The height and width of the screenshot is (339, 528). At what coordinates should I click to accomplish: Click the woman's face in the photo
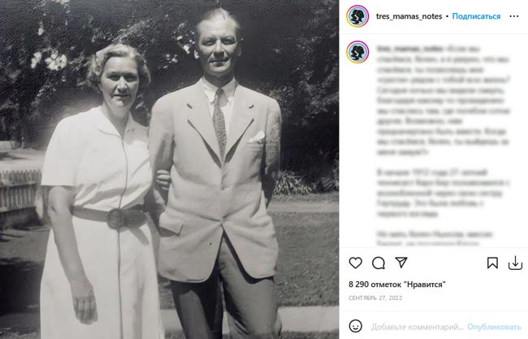pyautogui.click(x=119, y=83)
